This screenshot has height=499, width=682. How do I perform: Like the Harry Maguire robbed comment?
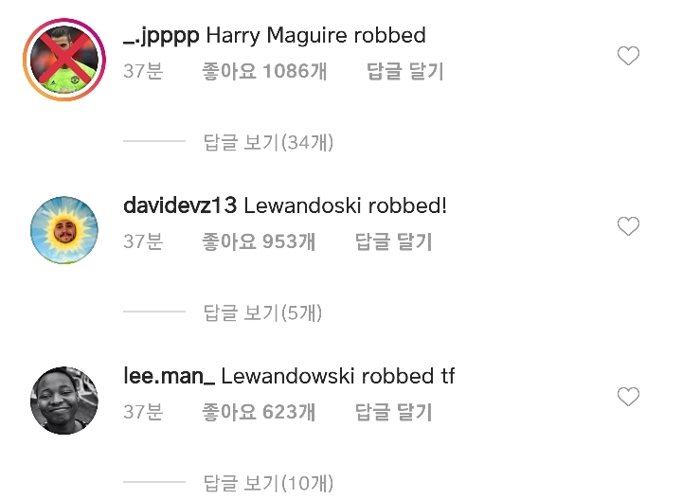628,56
